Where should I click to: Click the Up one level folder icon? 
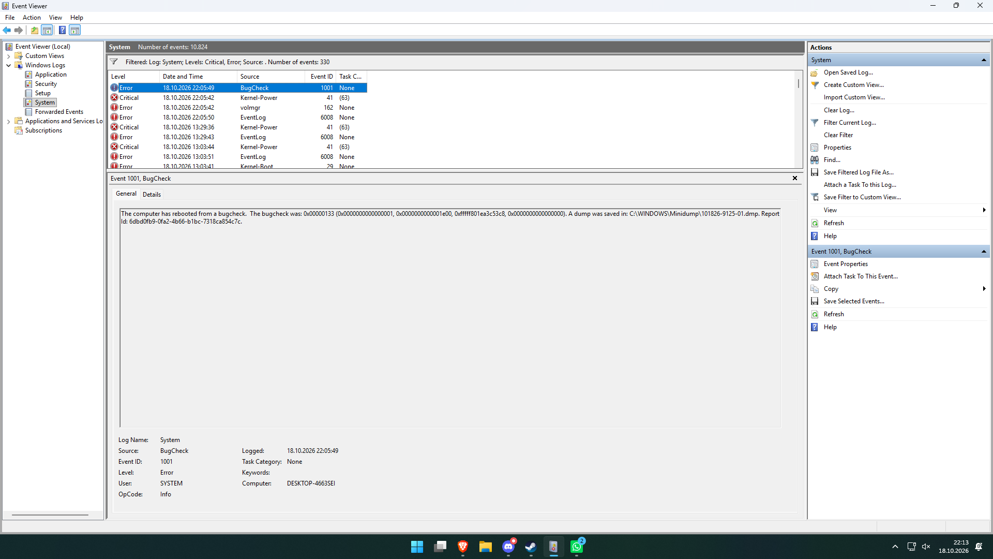tap(35, 30)
